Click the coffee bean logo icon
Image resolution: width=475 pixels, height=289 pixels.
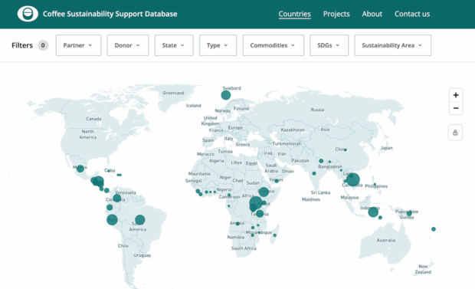point(28,14)
